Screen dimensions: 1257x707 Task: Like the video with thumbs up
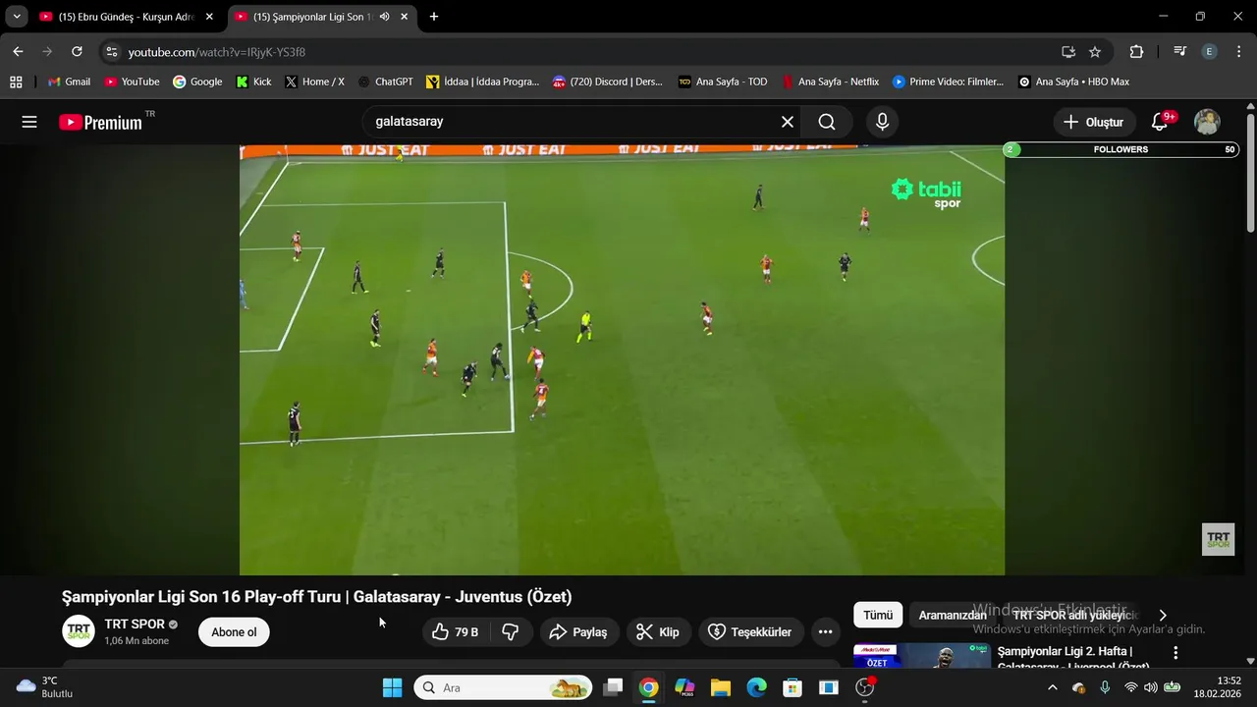point(455,632)
